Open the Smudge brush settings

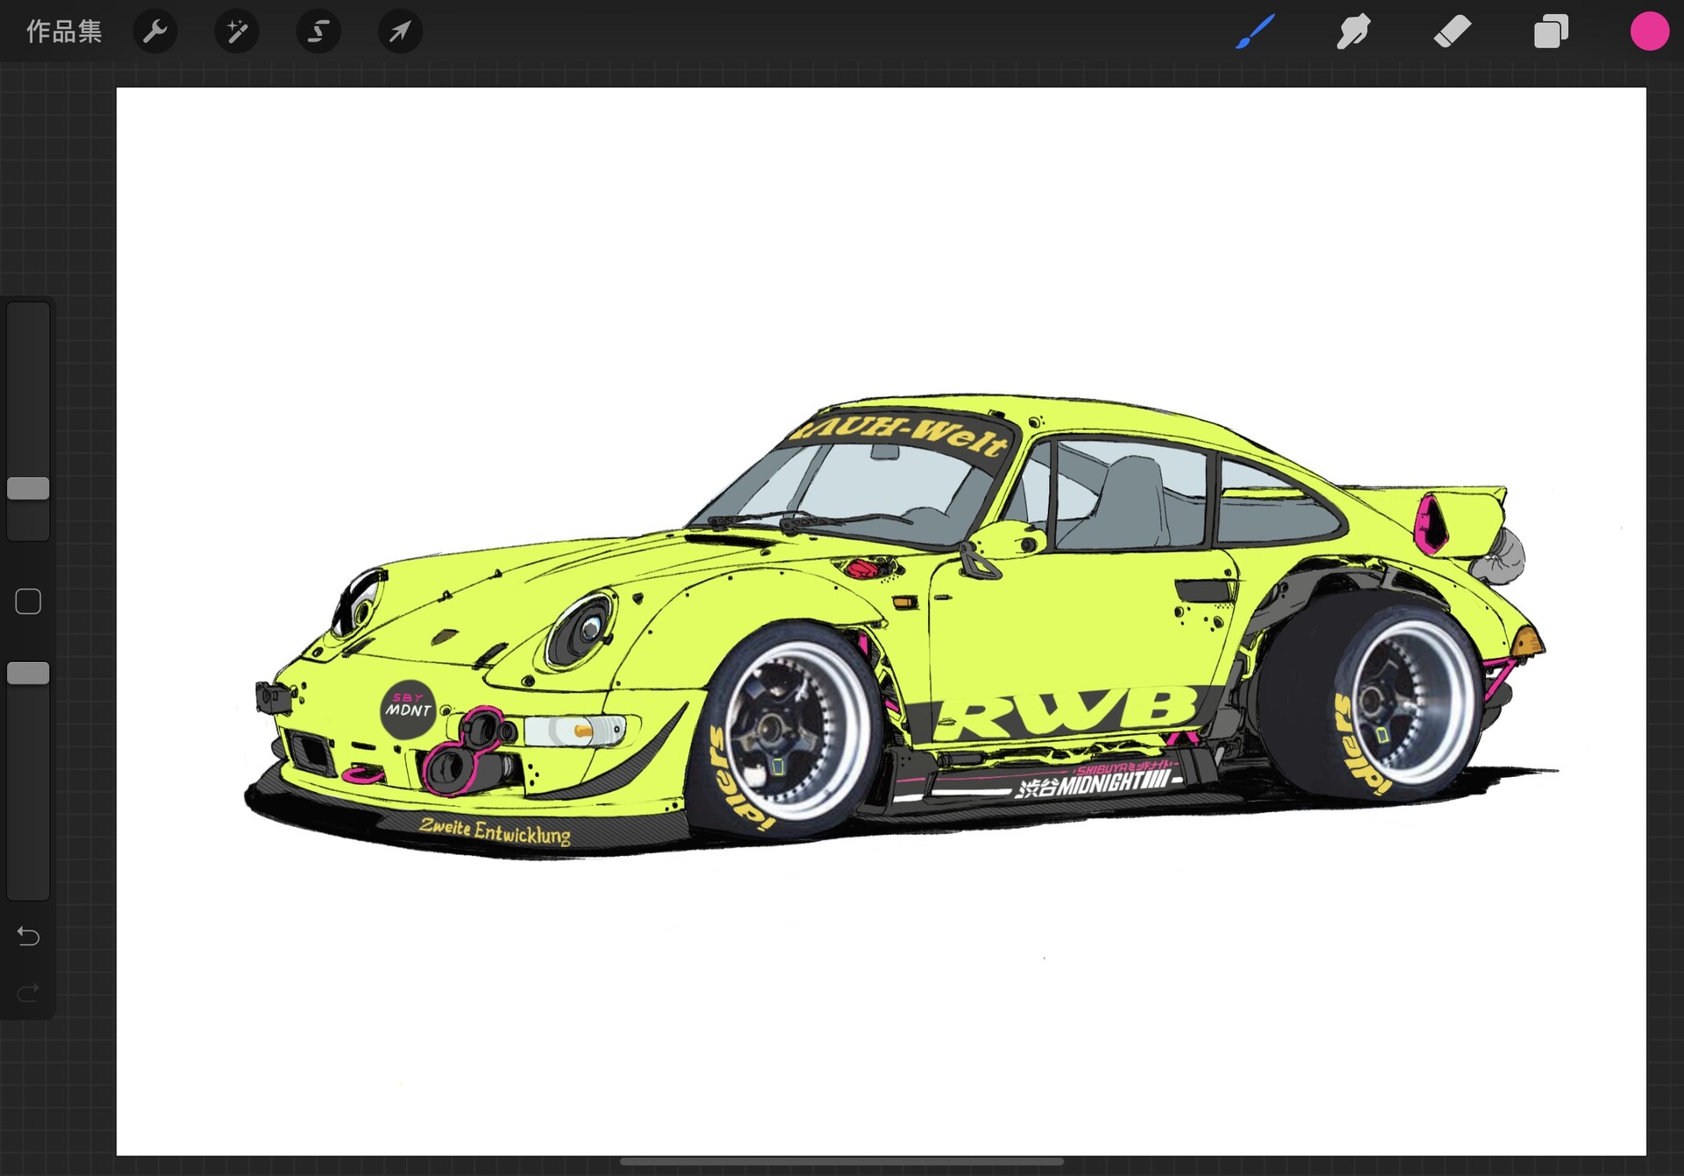(1352, 32)
